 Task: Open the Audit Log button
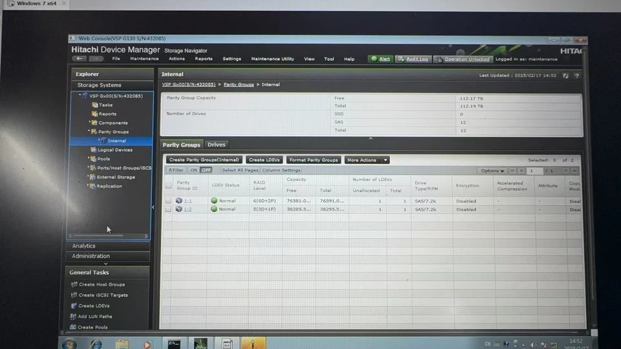tap(413, 59)
